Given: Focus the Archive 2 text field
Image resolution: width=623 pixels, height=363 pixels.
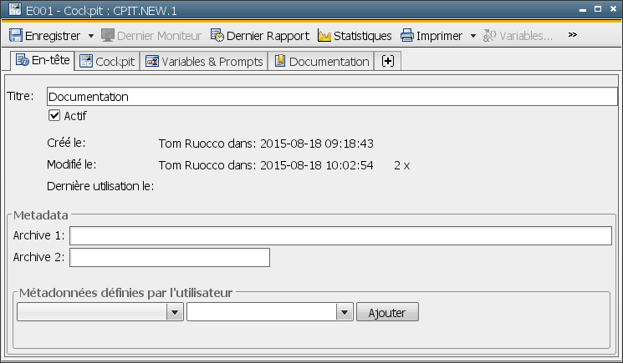Looking at the screenshot, I should coord(170,258).
